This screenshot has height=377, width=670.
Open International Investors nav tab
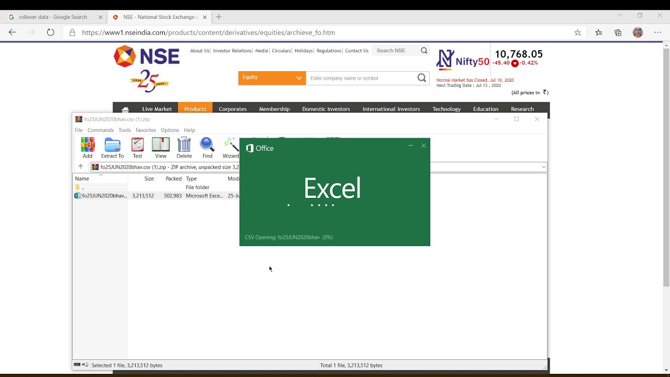coord(391,109)
